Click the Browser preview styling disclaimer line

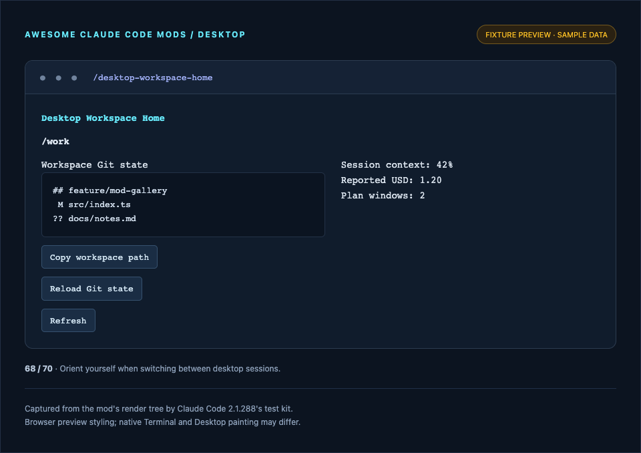tap(163, 422)
